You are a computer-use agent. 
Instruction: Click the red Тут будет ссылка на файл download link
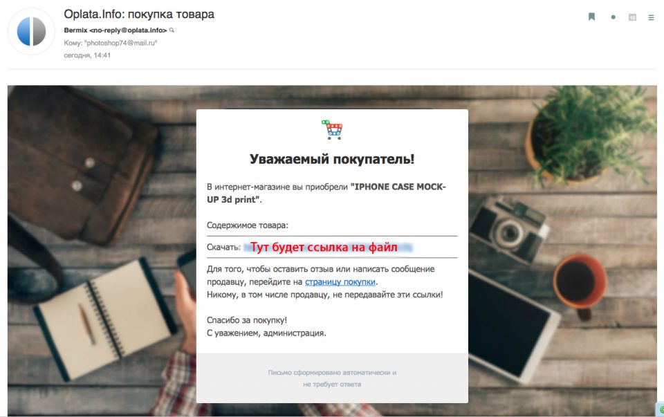click(x=324, y=248)
